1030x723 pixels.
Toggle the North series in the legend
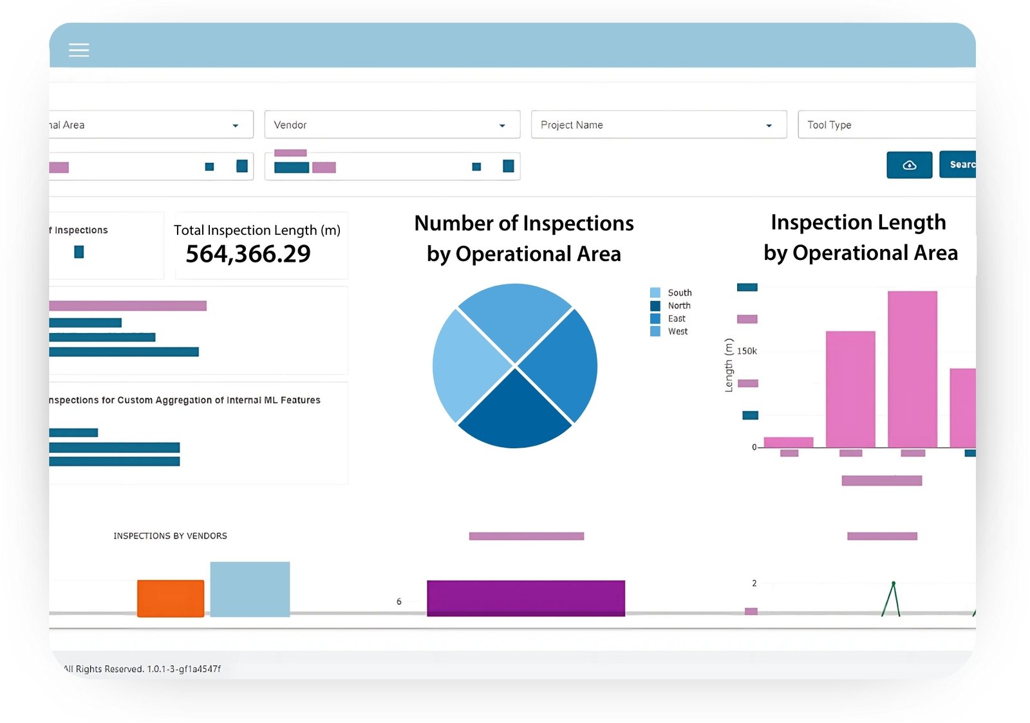pos(679,306)
